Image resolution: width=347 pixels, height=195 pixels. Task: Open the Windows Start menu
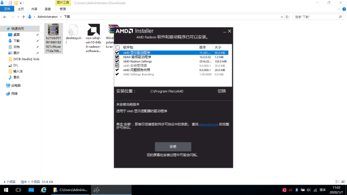pyautogui.click(x=6, y=190)
